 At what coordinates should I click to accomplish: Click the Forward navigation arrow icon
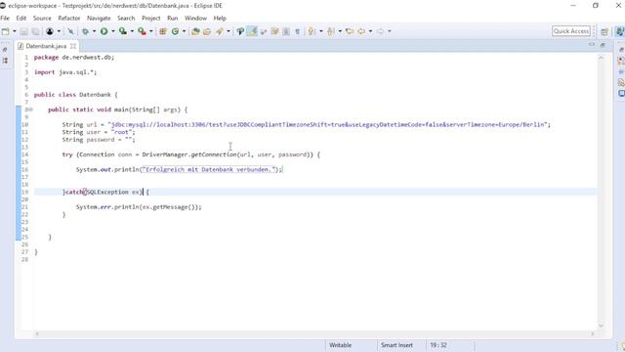coord(380,31)
